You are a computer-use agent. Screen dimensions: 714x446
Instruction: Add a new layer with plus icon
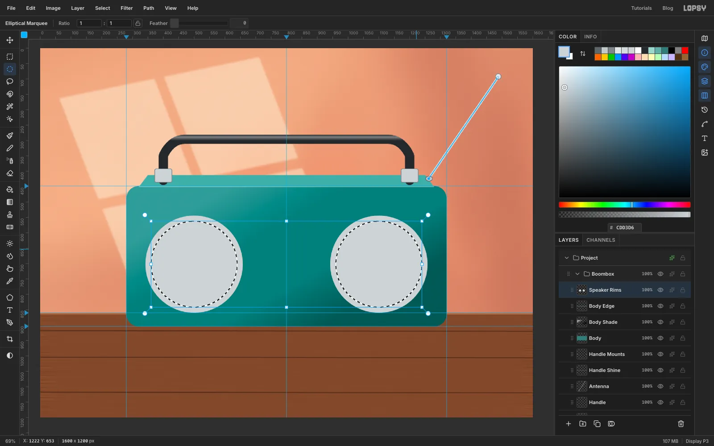pyautogui.click(x=569, y=424)
